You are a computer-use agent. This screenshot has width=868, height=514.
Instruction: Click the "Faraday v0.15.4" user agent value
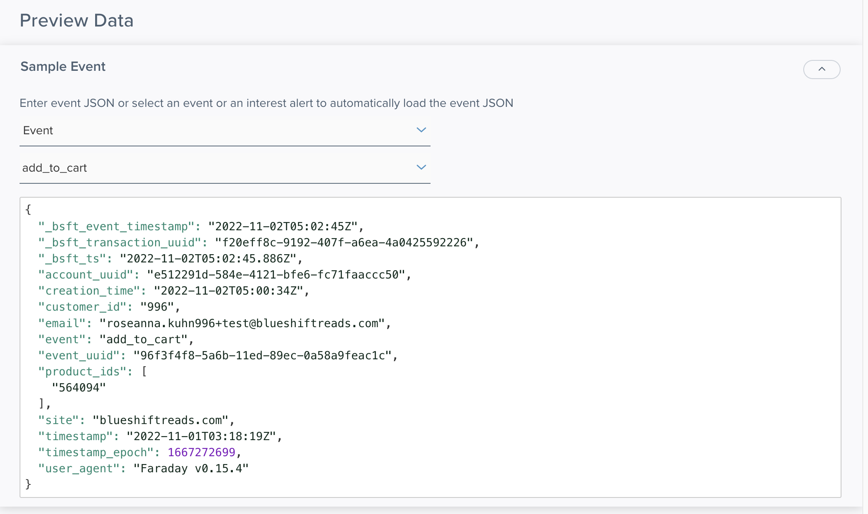coord(191,468)
